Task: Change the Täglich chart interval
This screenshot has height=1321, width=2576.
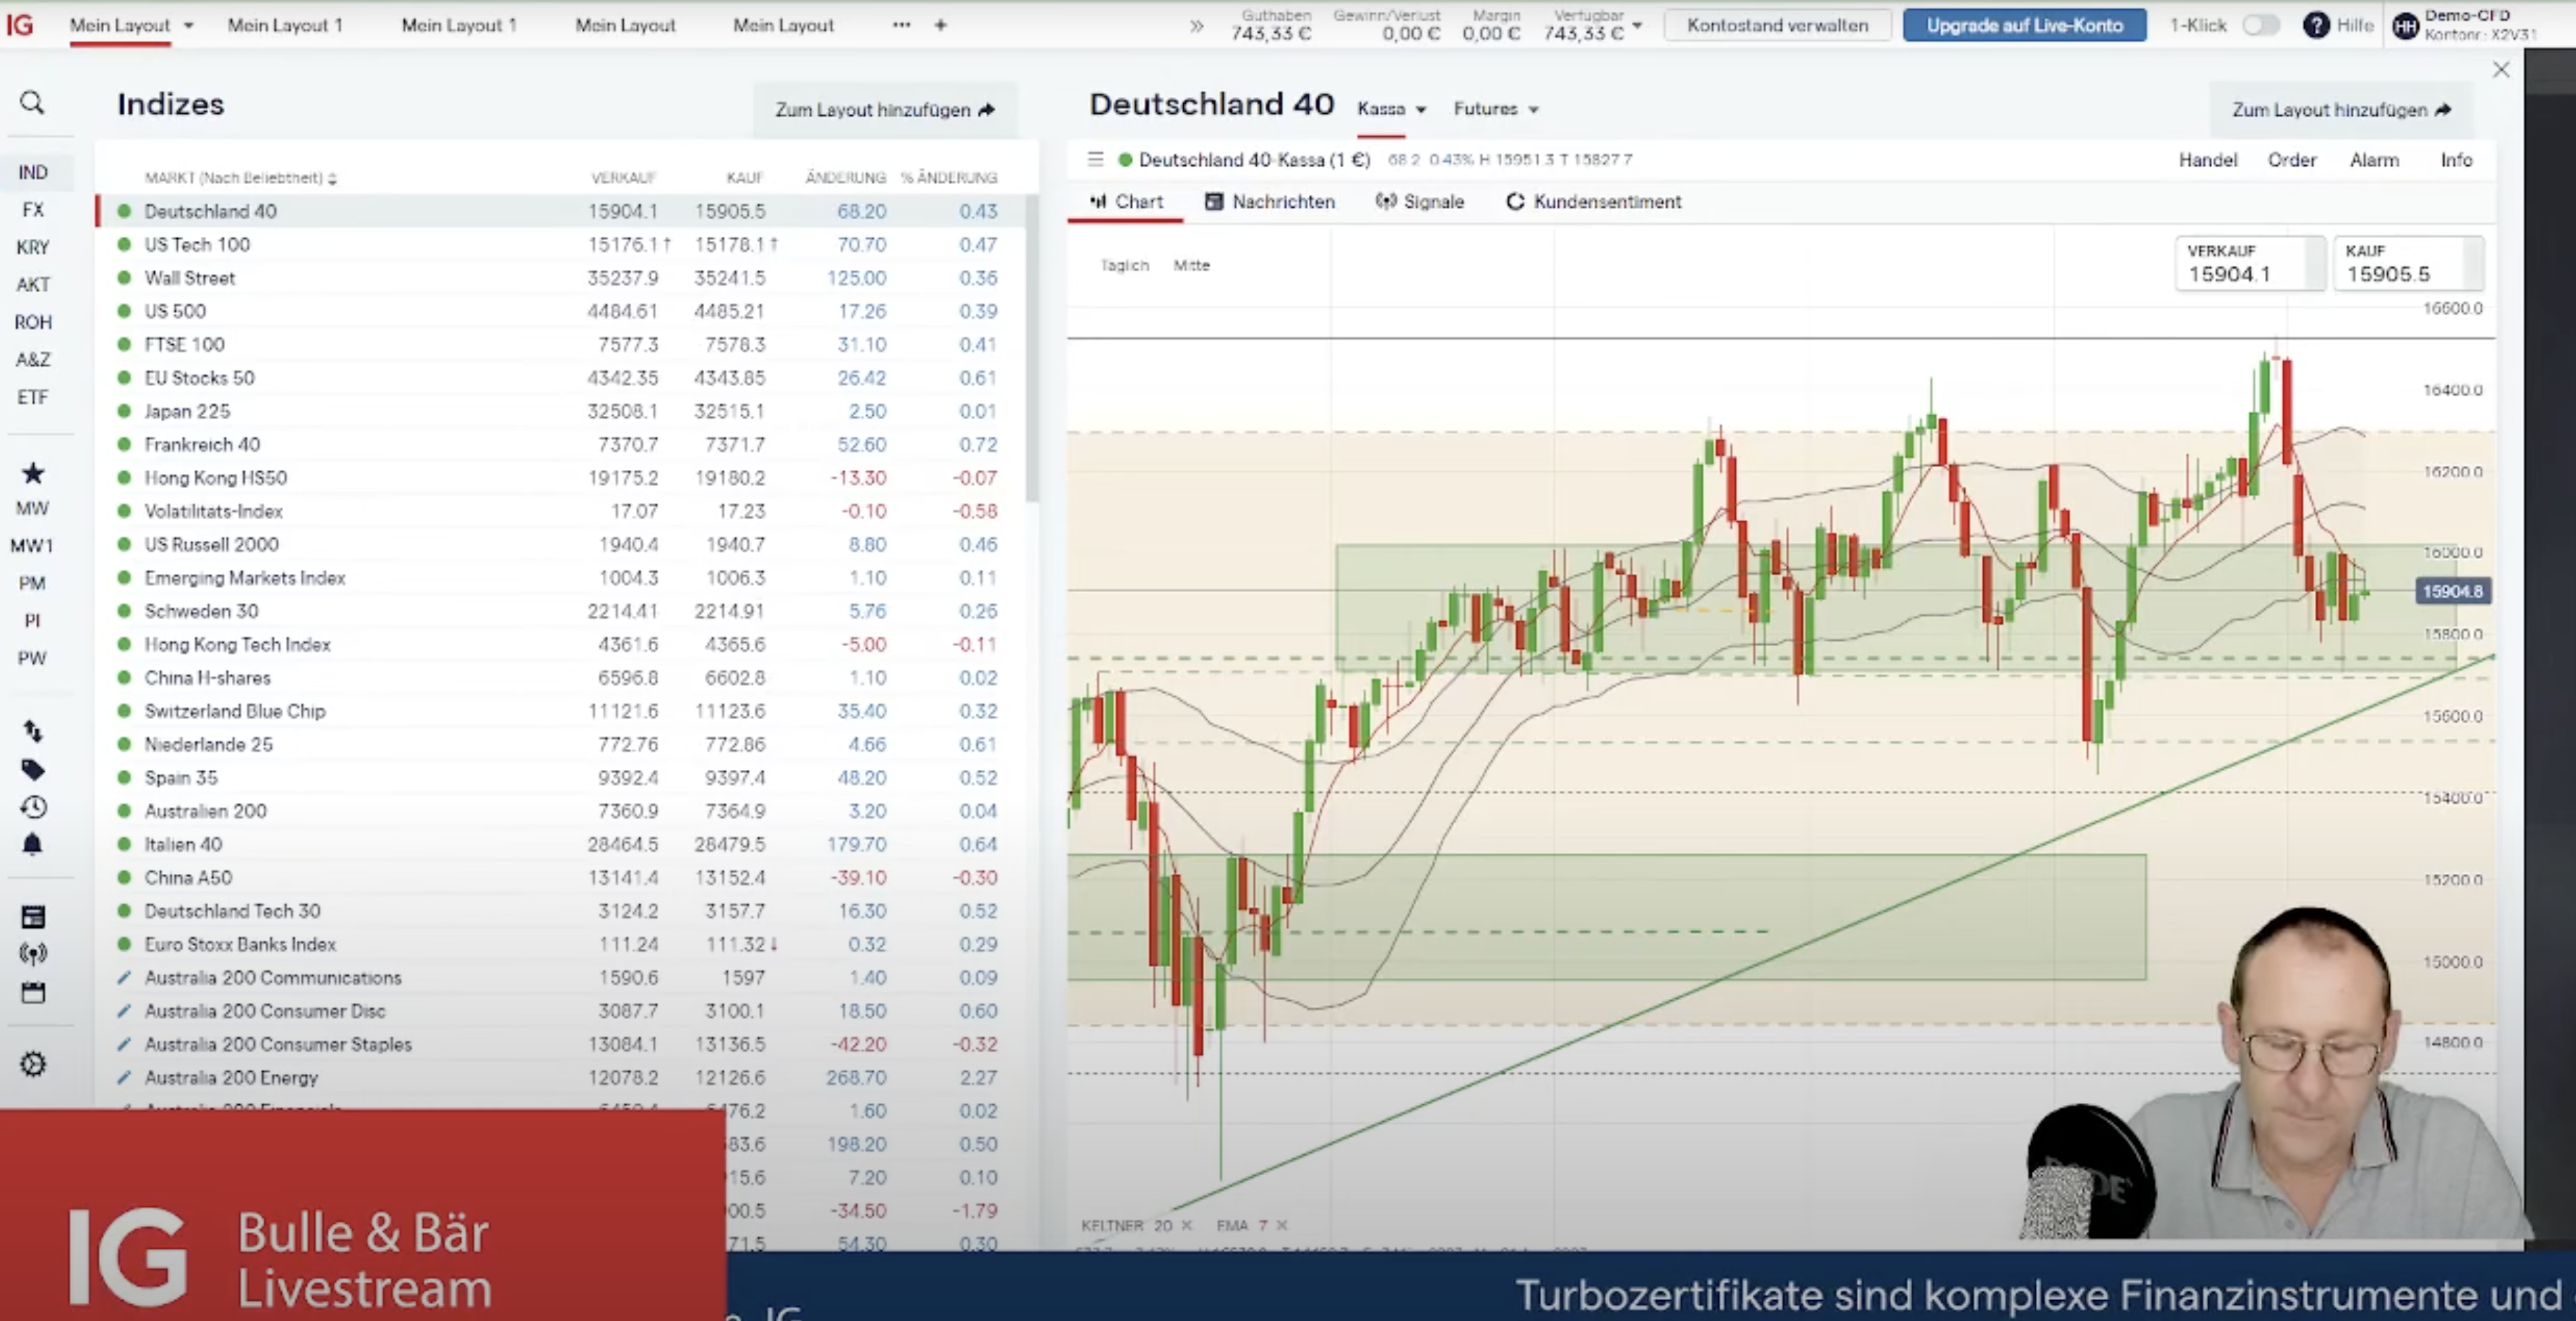Action: [1124, 265]
